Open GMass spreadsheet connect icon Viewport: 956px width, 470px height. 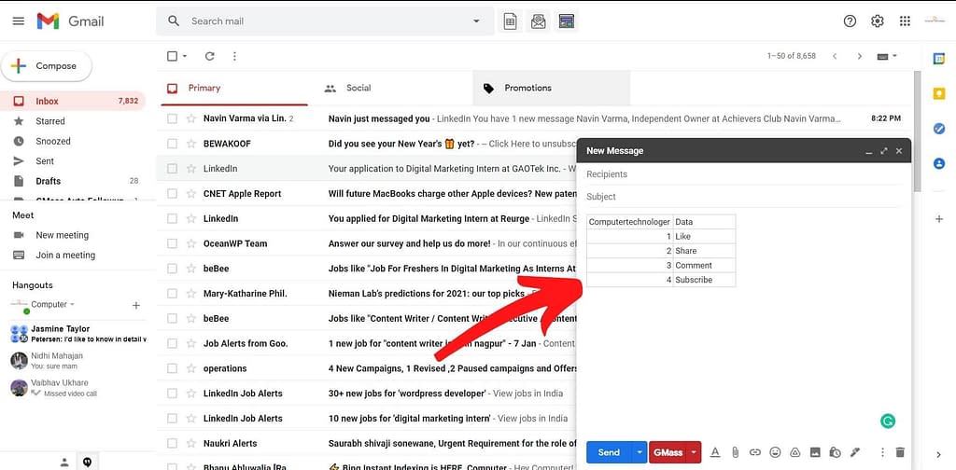511,21
